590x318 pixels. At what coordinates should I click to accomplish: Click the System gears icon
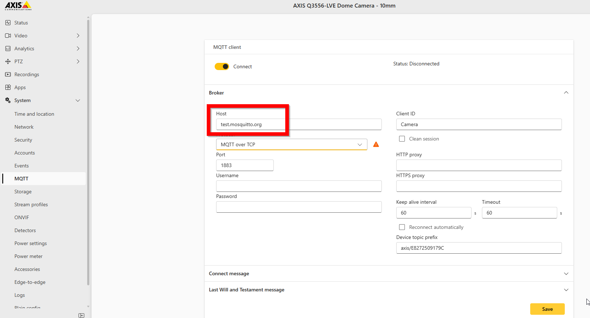coord(8,100)
